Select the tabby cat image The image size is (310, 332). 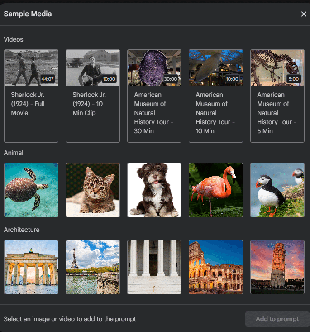pos(93,190)
